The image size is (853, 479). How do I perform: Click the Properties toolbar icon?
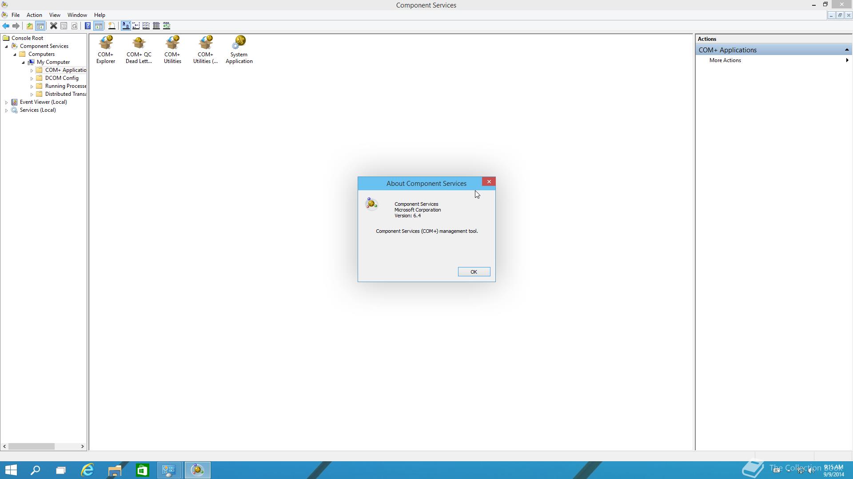64,26
